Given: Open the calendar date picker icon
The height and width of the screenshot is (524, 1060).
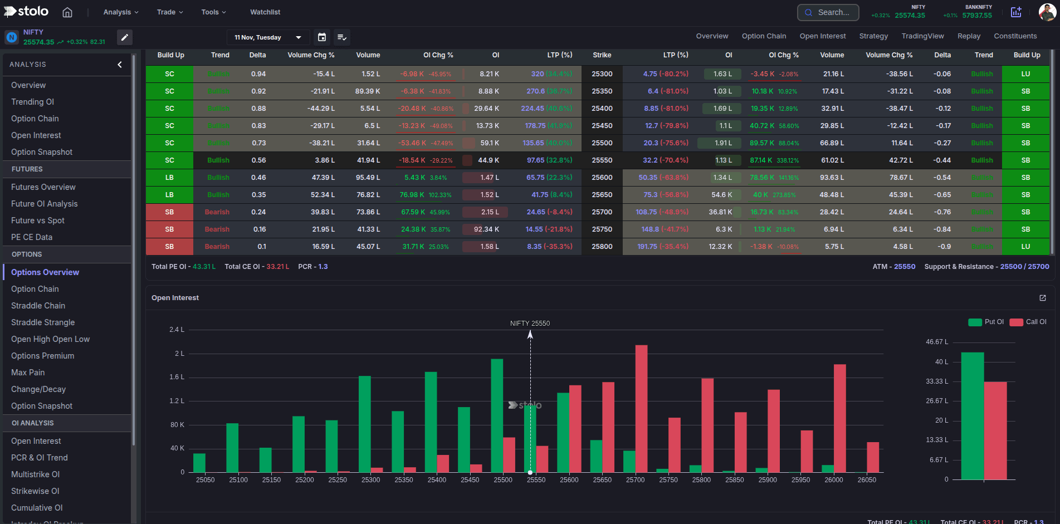Looking at the screenshot, I should coord(322,37).
